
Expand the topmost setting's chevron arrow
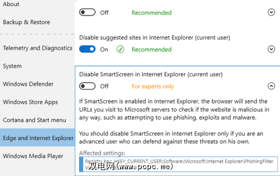[271, 13]
